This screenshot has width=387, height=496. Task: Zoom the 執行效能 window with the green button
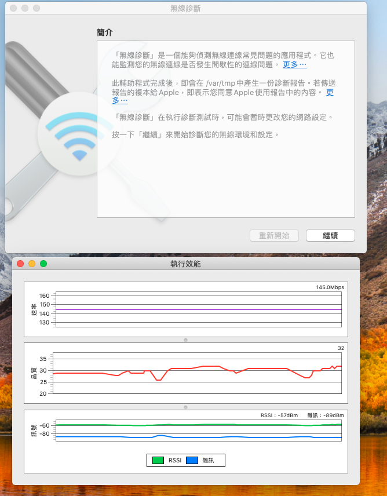click(x=43, y=264)
